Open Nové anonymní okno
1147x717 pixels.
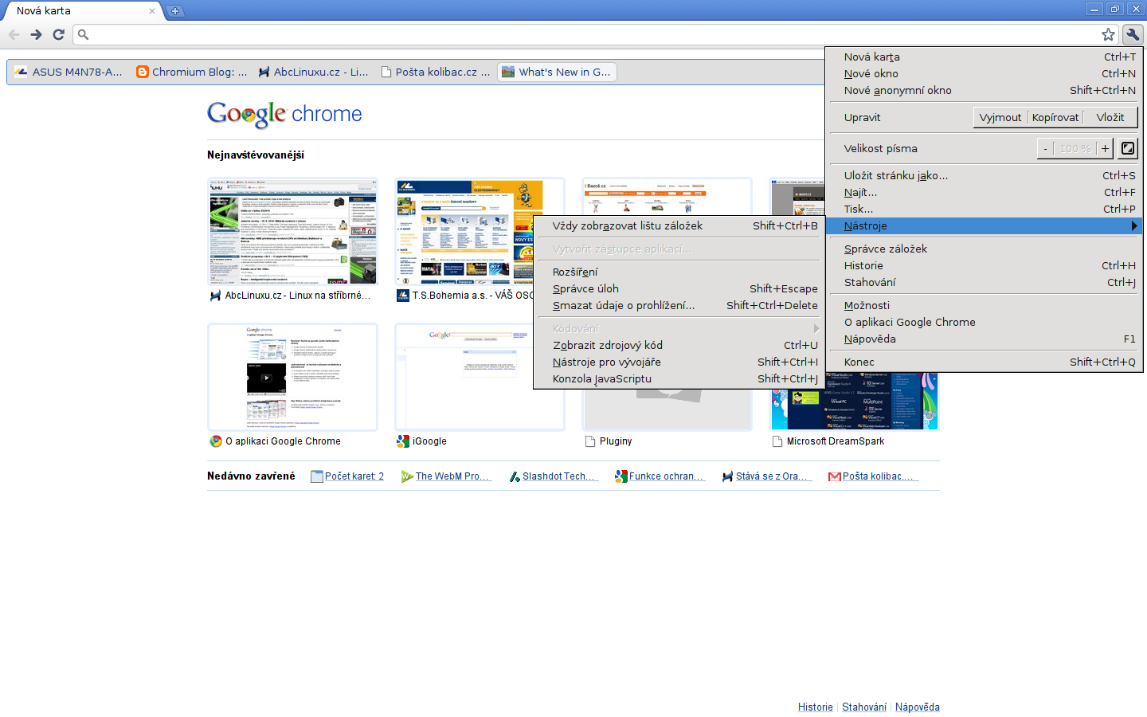(x=984, y=90)
